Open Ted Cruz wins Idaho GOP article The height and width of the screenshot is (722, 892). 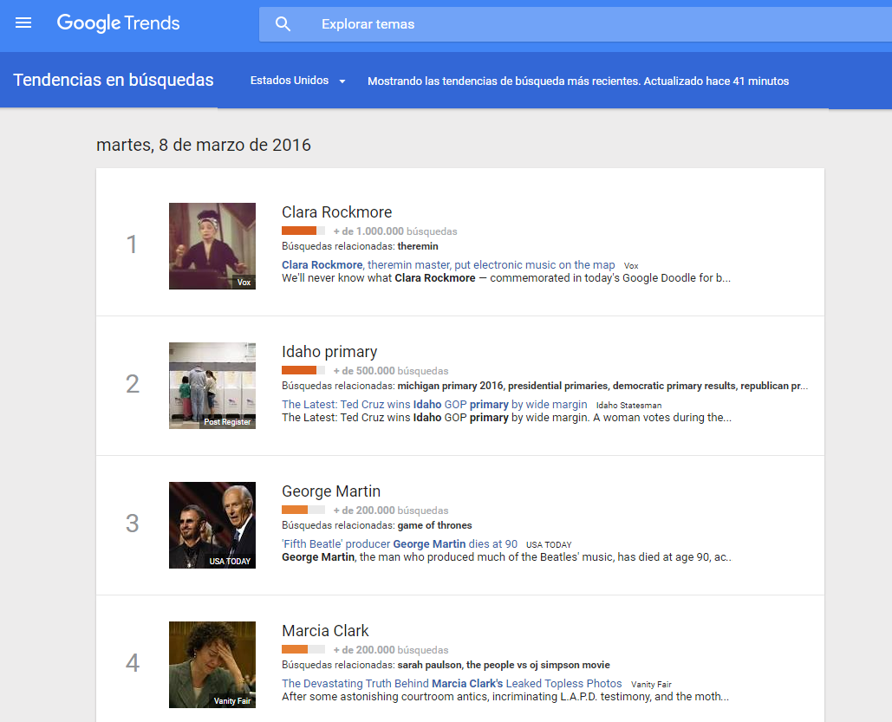[x=434, y=405]
